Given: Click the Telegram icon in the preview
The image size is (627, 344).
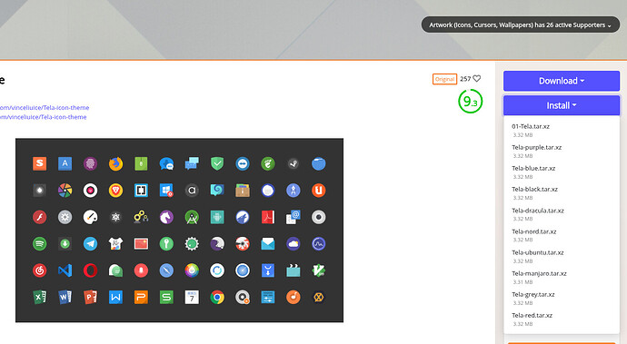Looking at the screenshot, I should coord(90,244).
